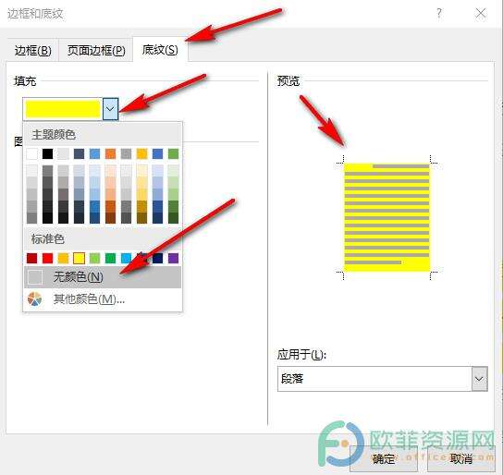Select standard orange swatch
The width and height of the screenshot is (503, 475).
pos(63,258)
